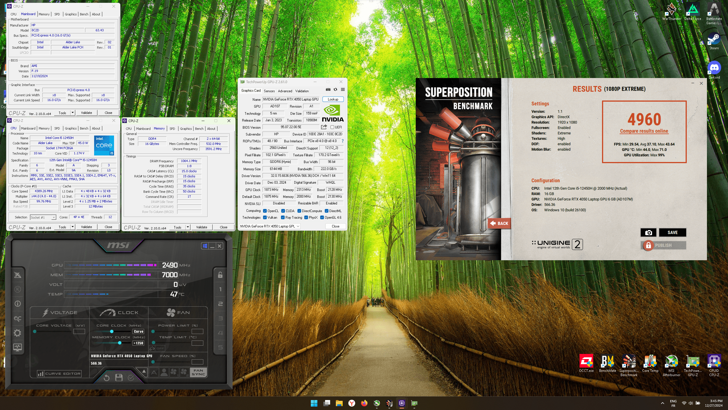The image size is (728, 410).
Task: Toggle Afterburner automatic fan (A) mode
Action: (x=154, y=372)
